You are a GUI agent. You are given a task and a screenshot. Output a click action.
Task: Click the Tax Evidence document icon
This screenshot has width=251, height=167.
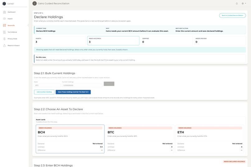4,32
